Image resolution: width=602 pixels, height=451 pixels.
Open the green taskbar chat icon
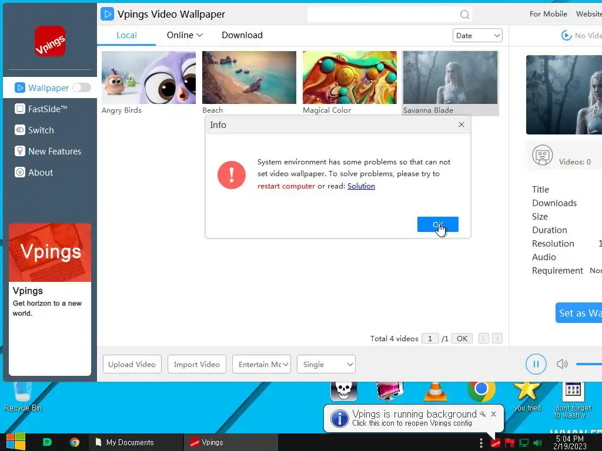[47, 442]
